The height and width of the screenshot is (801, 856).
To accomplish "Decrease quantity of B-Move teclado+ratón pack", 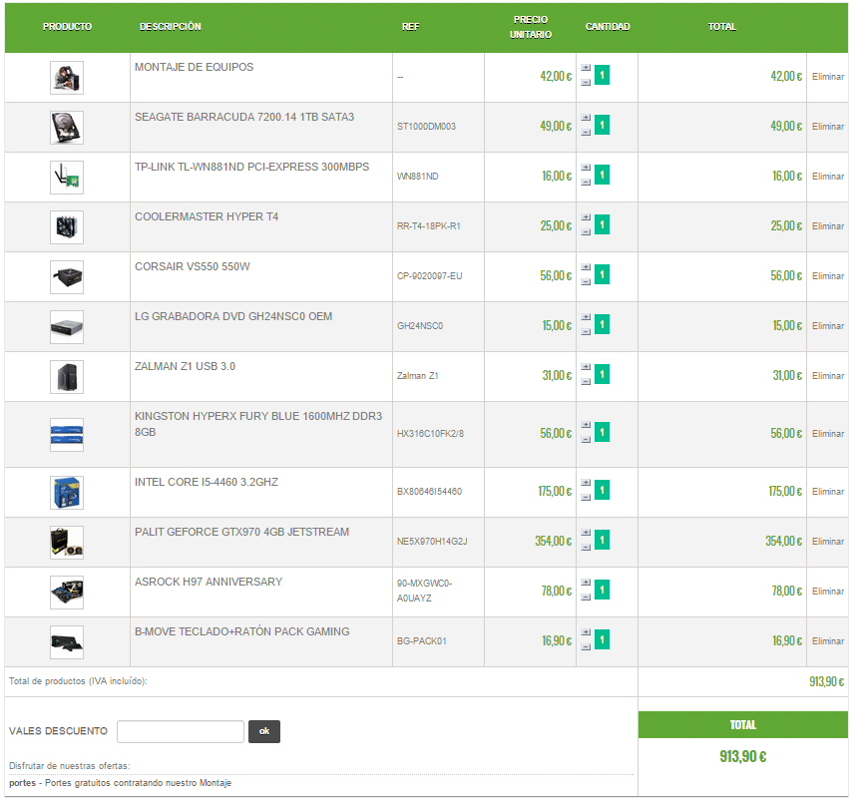I will 586,647.
